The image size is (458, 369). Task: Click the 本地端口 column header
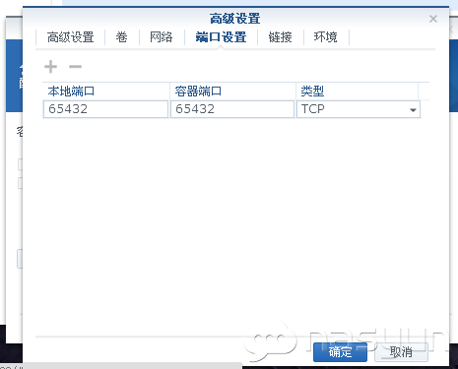click(x=106, y=91)
